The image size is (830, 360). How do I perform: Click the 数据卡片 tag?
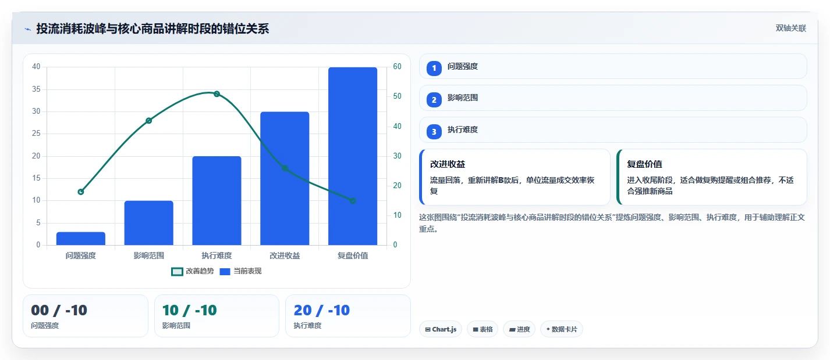pyautogui.click(x=562, y=329)
